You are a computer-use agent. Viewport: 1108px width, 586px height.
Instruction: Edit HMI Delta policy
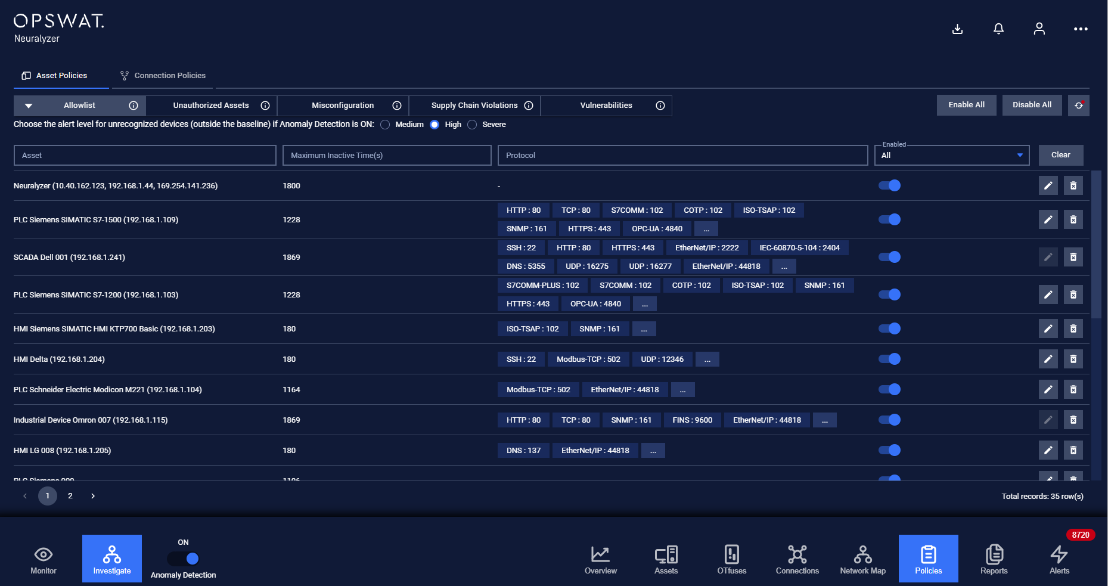1048,359
